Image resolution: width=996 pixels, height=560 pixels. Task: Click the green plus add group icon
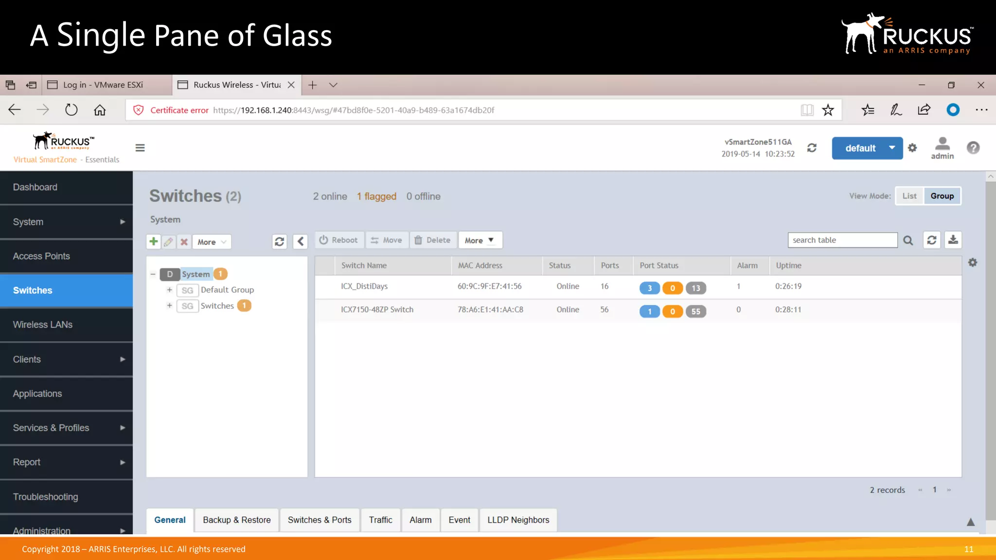(154, 242)
